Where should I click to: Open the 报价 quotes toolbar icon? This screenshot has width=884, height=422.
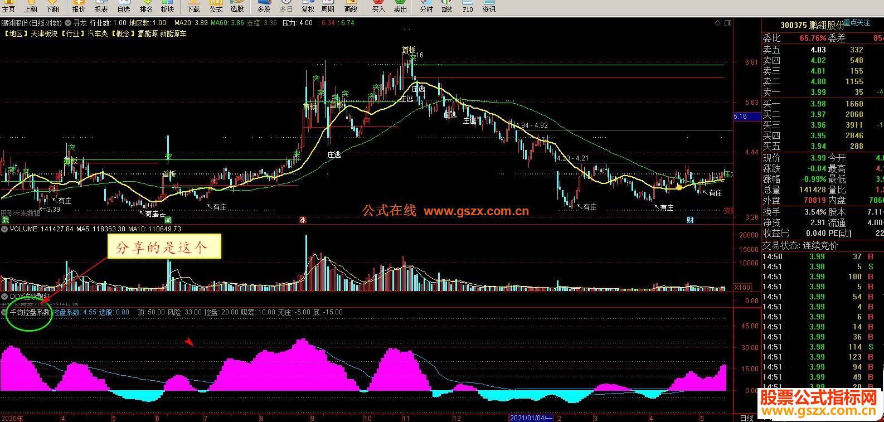tap(79, 7)
